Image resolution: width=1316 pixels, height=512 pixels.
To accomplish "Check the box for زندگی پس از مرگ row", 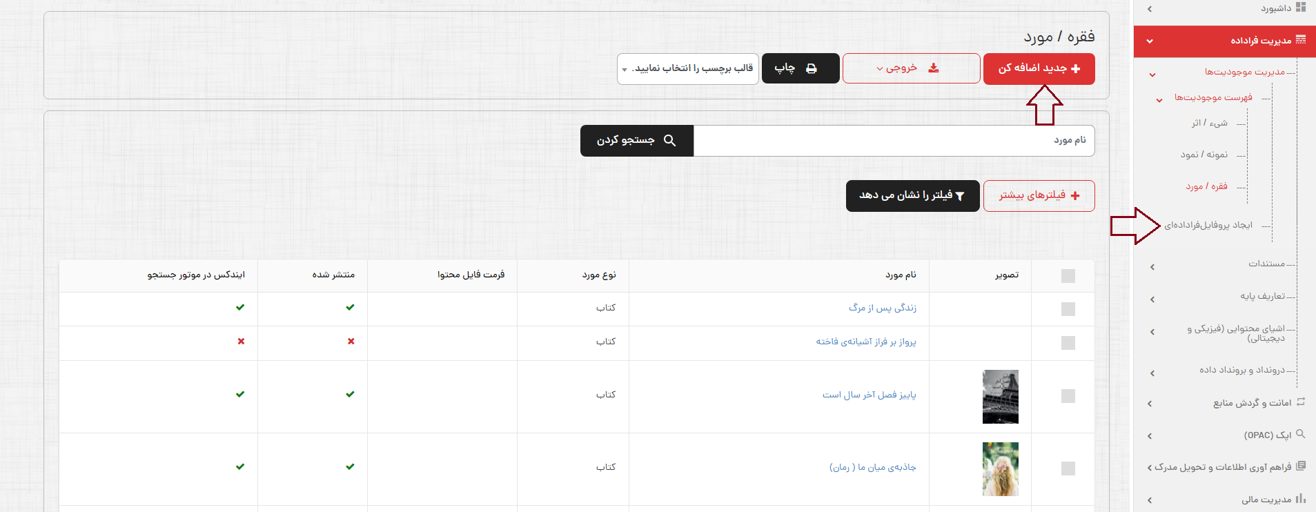I will [1068, 309].
